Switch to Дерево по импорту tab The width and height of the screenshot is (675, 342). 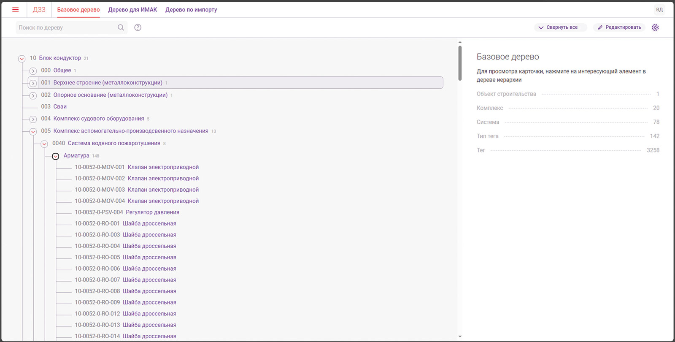tap(191, 10)
